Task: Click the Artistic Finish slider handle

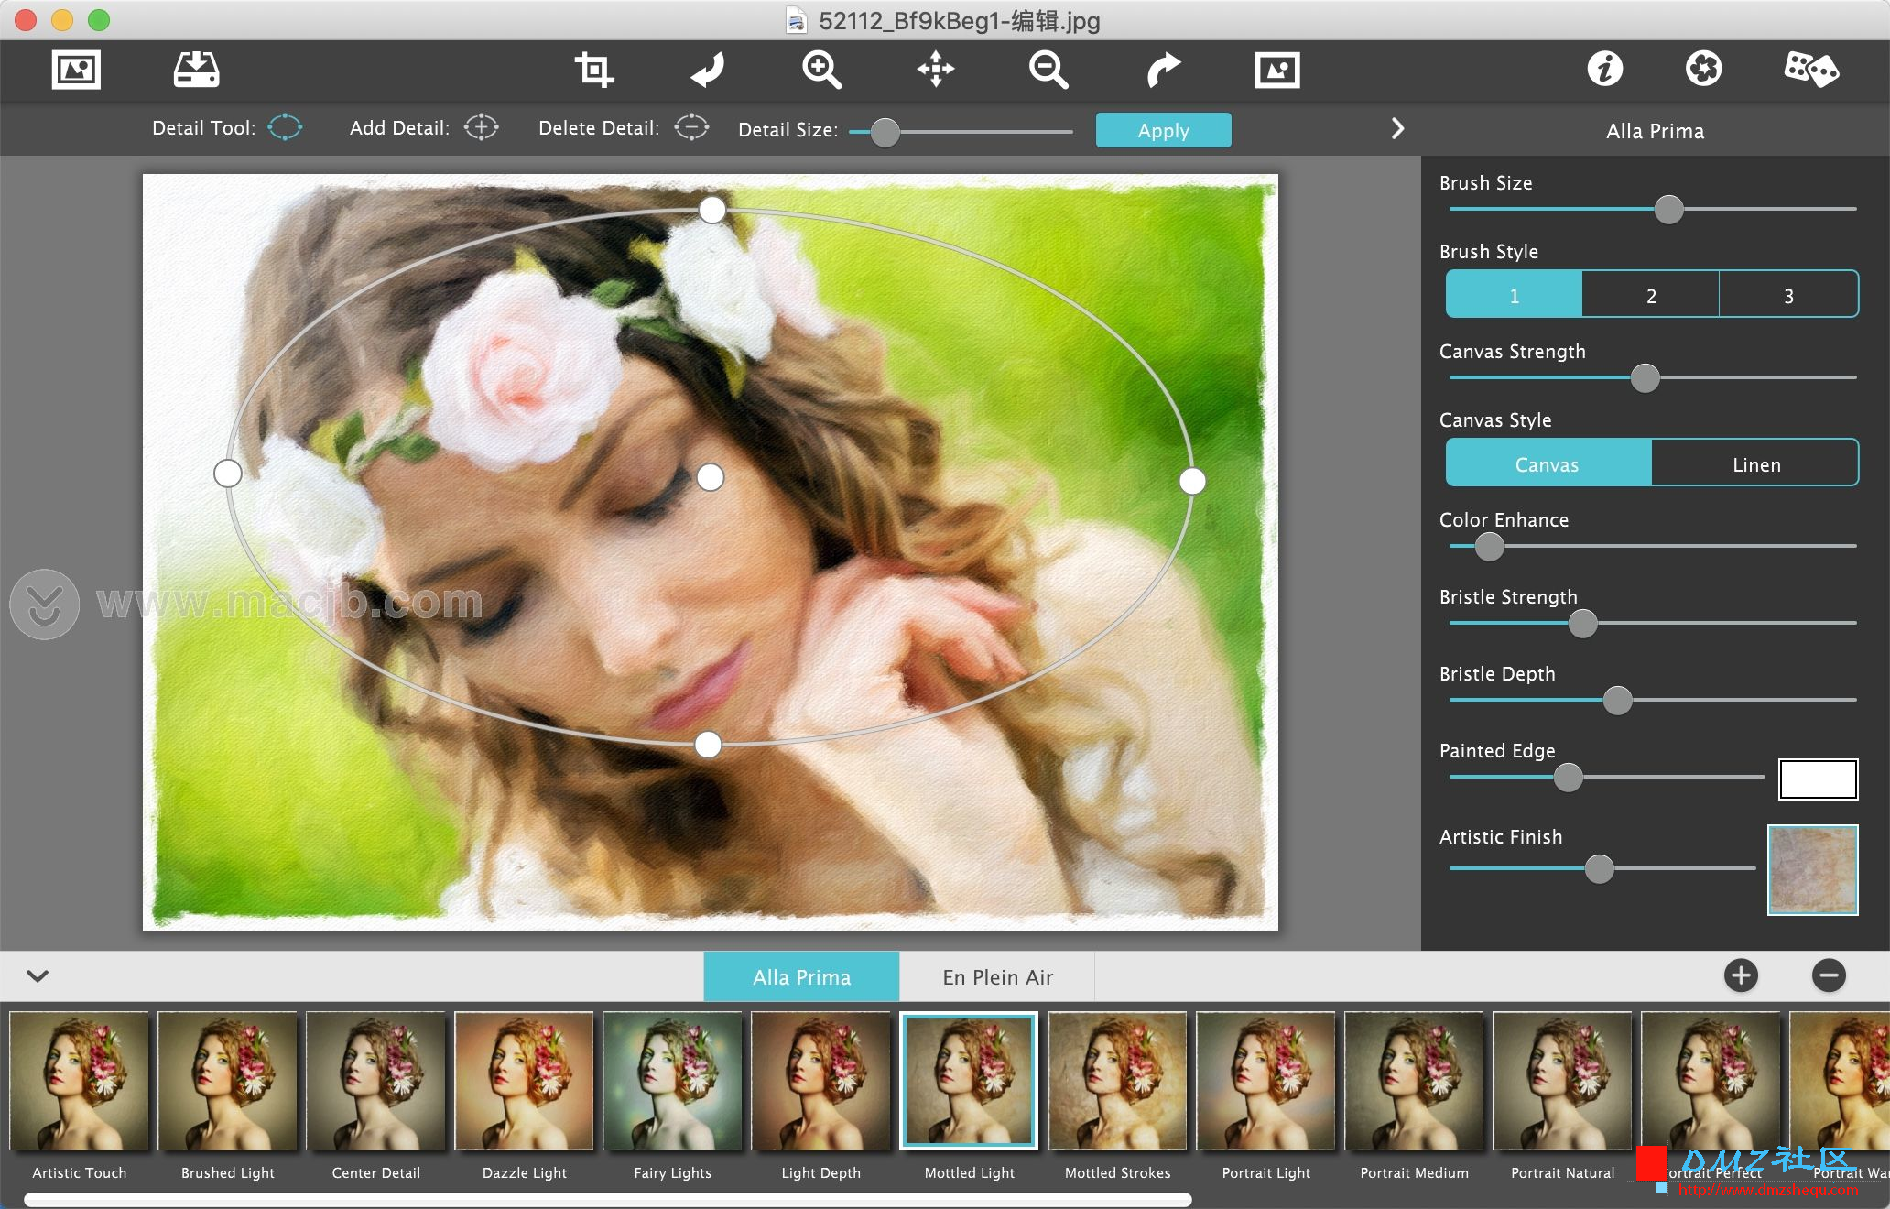Action: point(1599,868)
